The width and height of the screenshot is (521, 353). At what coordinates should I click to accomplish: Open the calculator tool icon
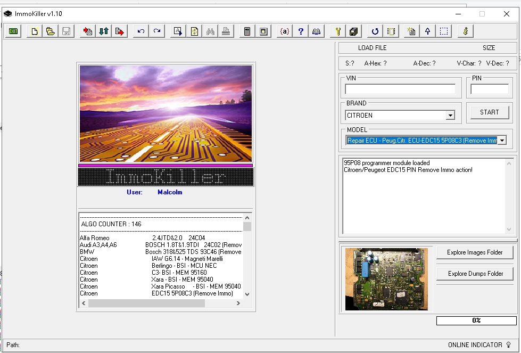(247, 31)
